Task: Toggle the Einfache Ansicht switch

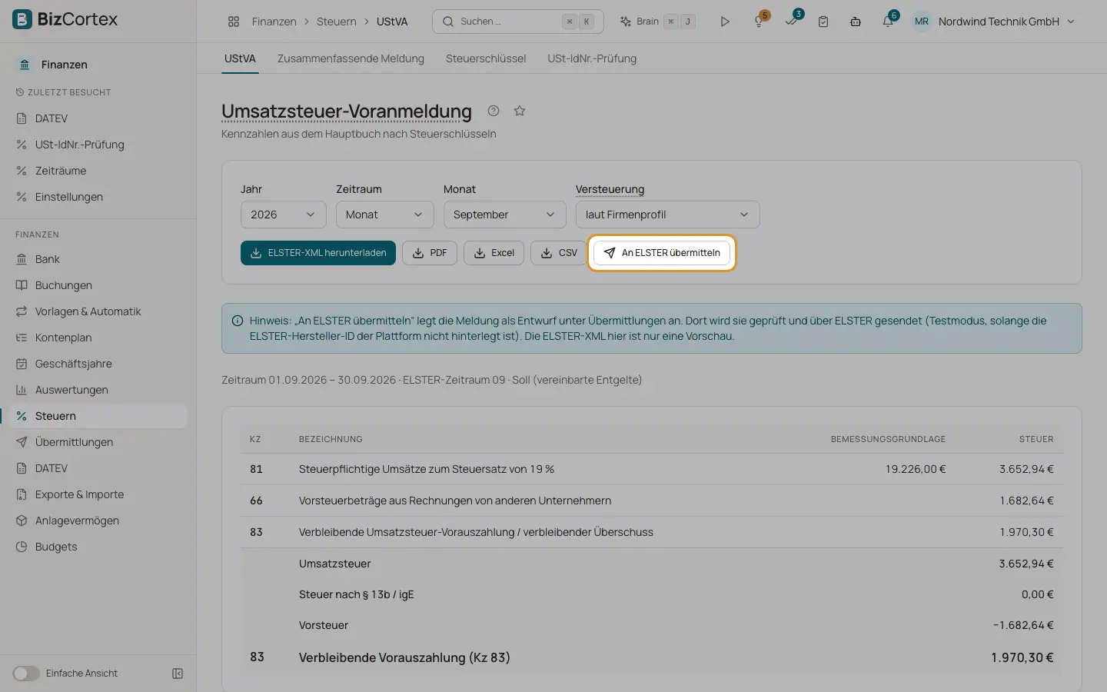Action: coord(25,674)
